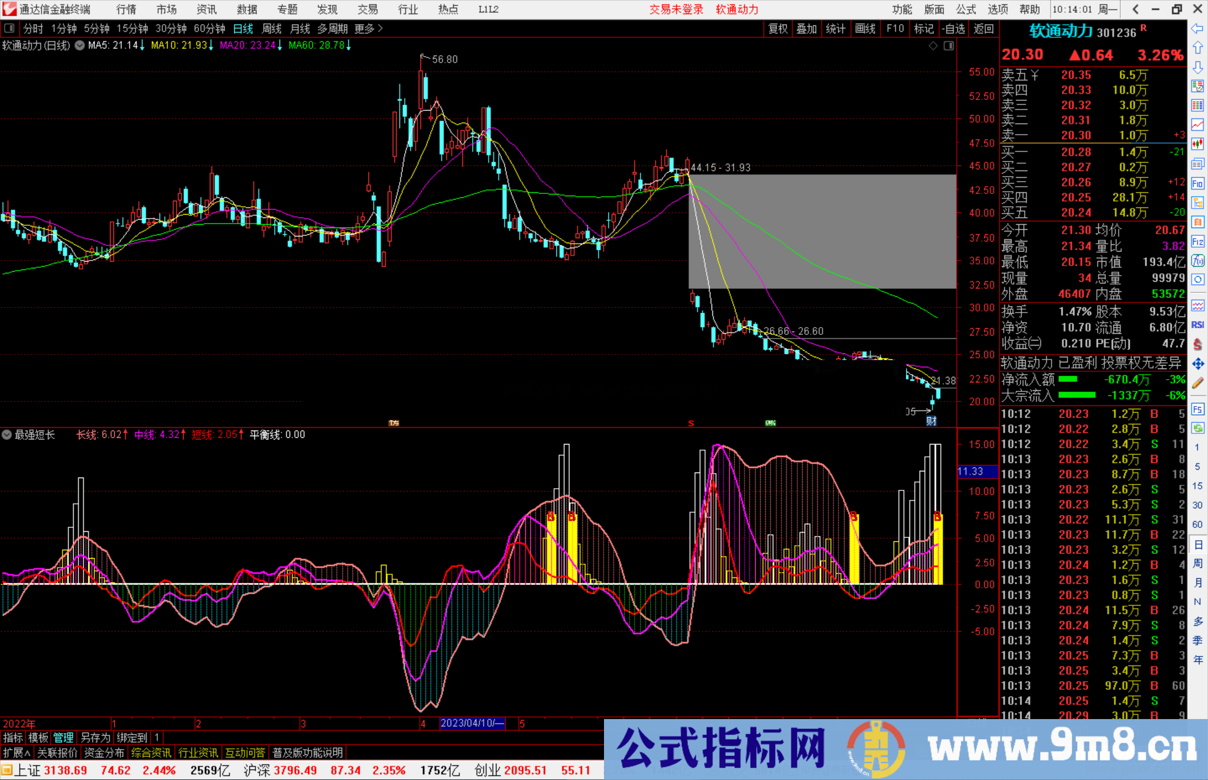Click the 模板 indicator button
Viewport: 1208px width, 780px height.
38,738
